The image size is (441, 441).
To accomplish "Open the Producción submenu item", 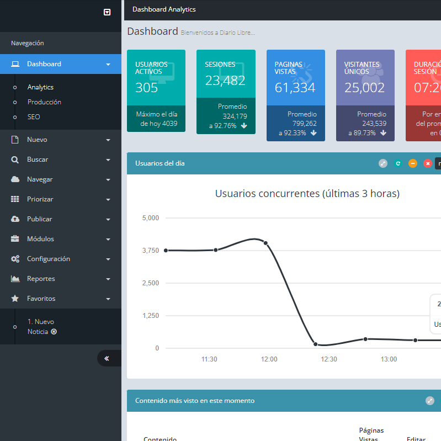I will click(44, 102).
